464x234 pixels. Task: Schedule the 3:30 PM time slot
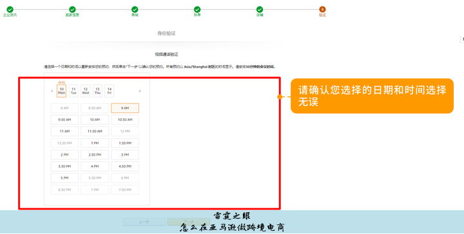(x=64, y=166)
